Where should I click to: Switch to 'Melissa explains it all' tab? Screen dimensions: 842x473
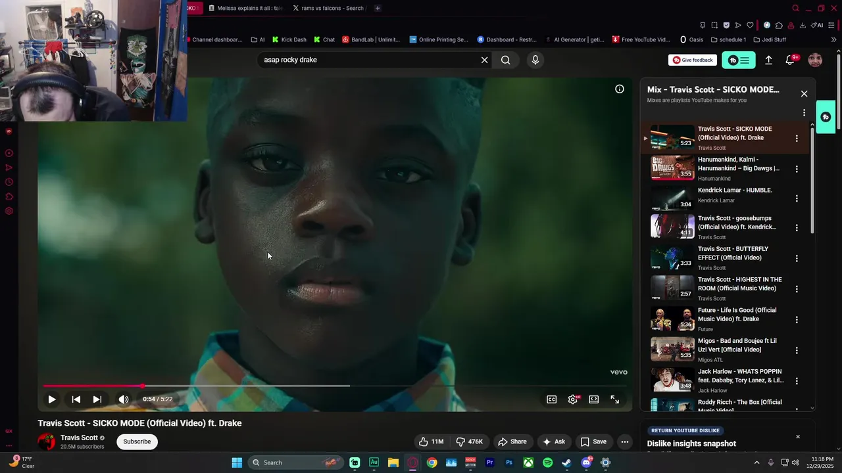point(245,8)
